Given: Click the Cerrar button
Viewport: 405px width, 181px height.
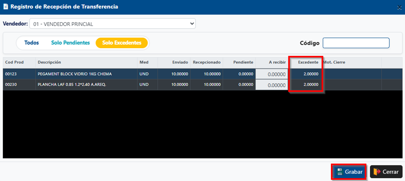Looking at the screenshot, I should (386, 172).
